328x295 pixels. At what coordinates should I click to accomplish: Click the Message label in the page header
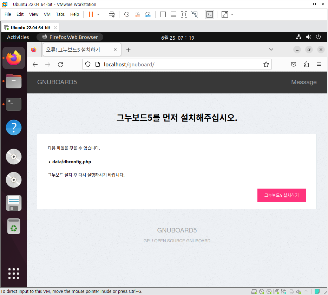click(304, 82)
